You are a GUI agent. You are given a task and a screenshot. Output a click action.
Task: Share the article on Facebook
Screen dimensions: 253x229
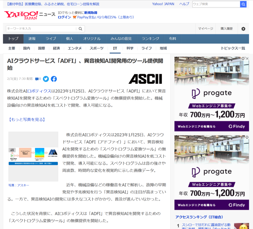click(x=54, y=79)
